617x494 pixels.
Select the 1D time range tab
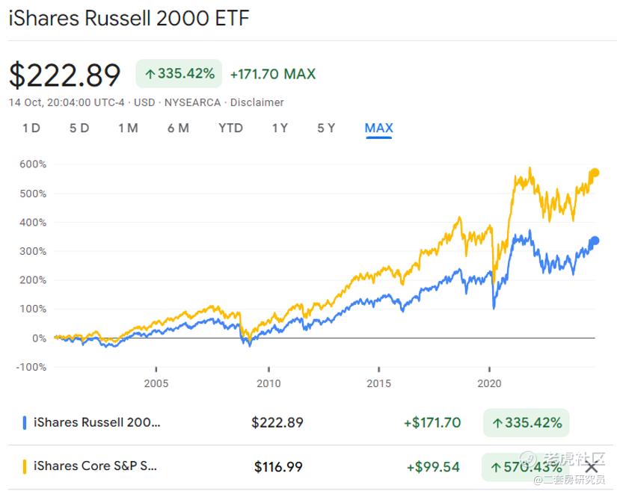pos(31,128)
